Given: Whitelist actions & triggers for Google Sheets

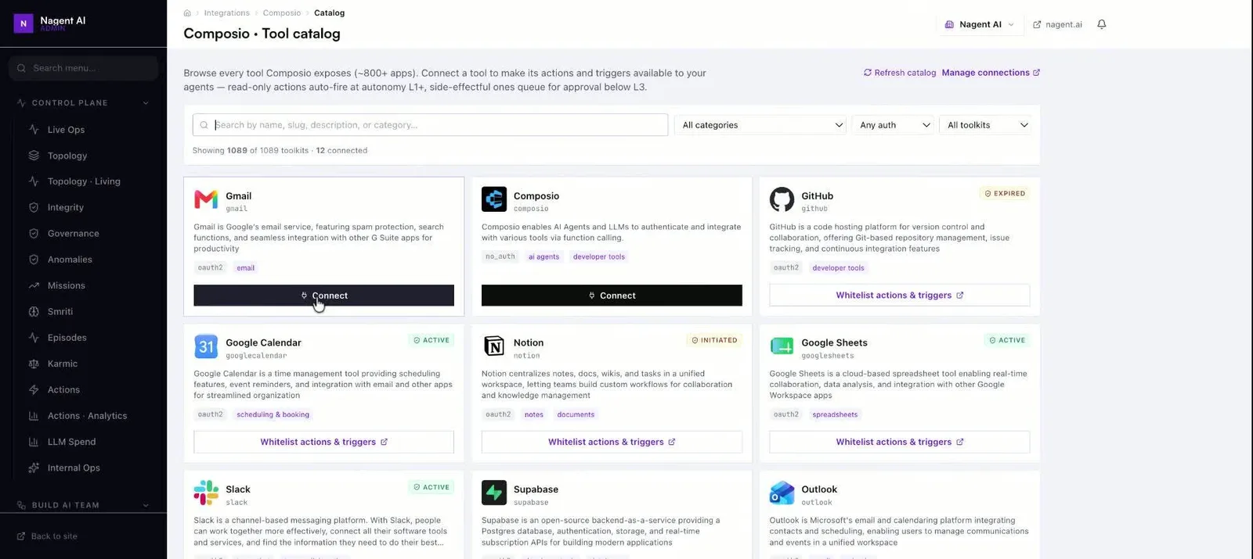Looking at the screenshot, I should [899, 442].
